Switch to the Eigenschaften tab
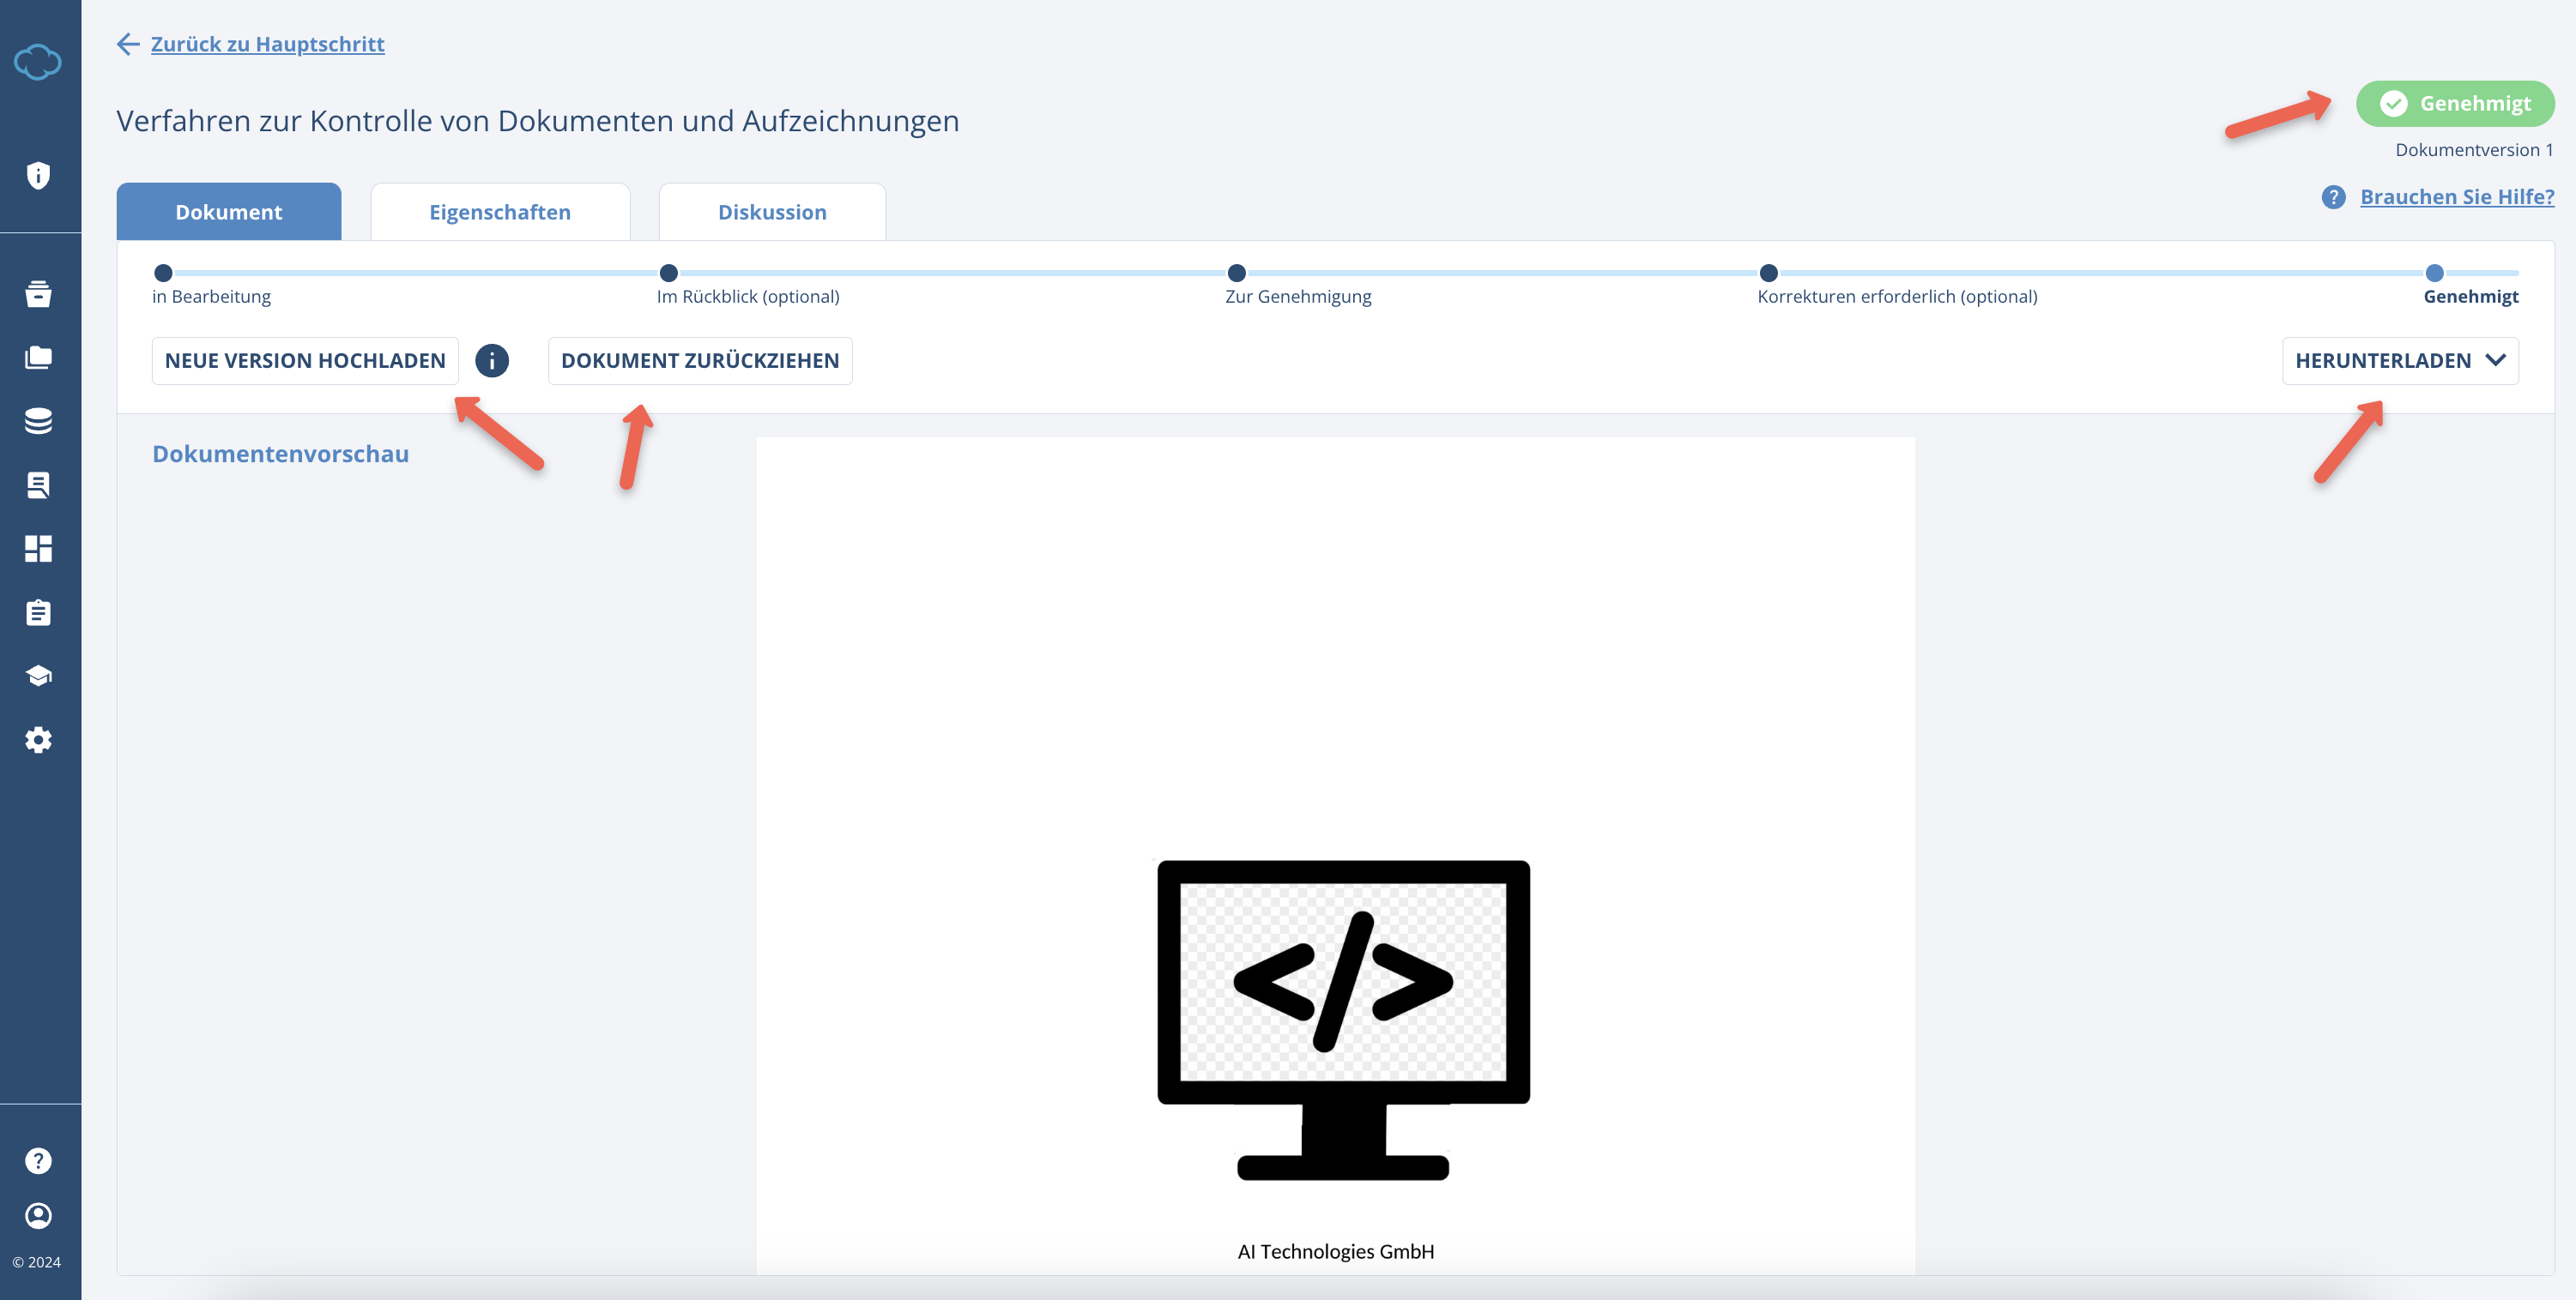Screen dimensions: 2576x1300 click(500, 211)
